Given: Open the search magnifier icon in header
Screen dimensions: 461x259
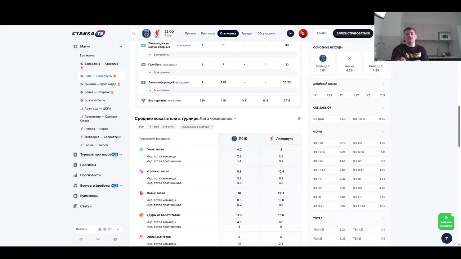Looking at the screenshot, I should click(x=134, y=33).
